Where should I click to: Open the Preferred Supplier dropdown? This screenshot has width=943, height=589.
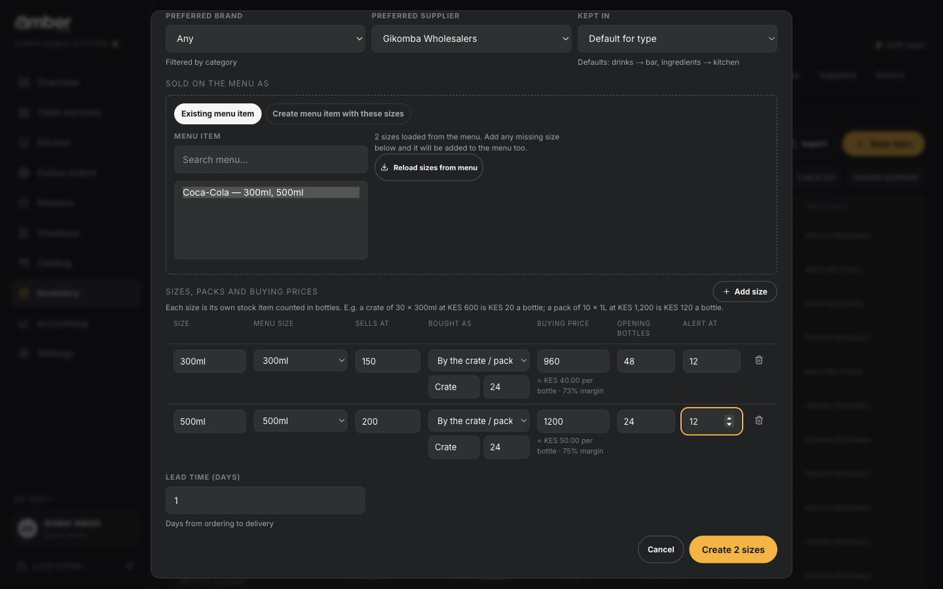tap(471, 39)
